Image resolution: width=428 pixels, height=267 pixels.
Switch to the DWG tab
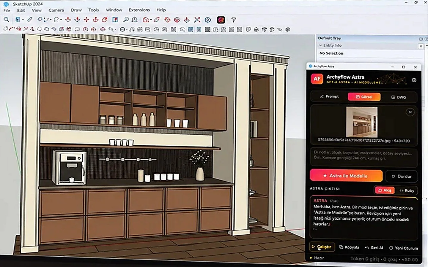[398, 97]
